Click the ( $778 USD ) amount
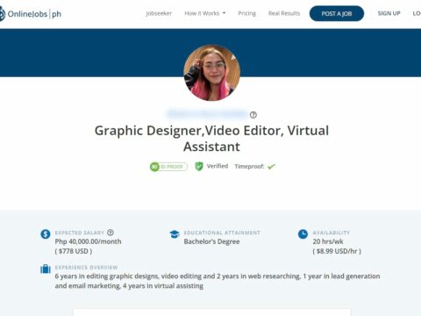 [x=74, y=251]
